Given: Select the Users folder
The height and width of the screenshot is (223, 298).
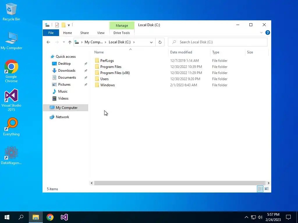Looking at the screenshot, I should click(x=104, y=79).
